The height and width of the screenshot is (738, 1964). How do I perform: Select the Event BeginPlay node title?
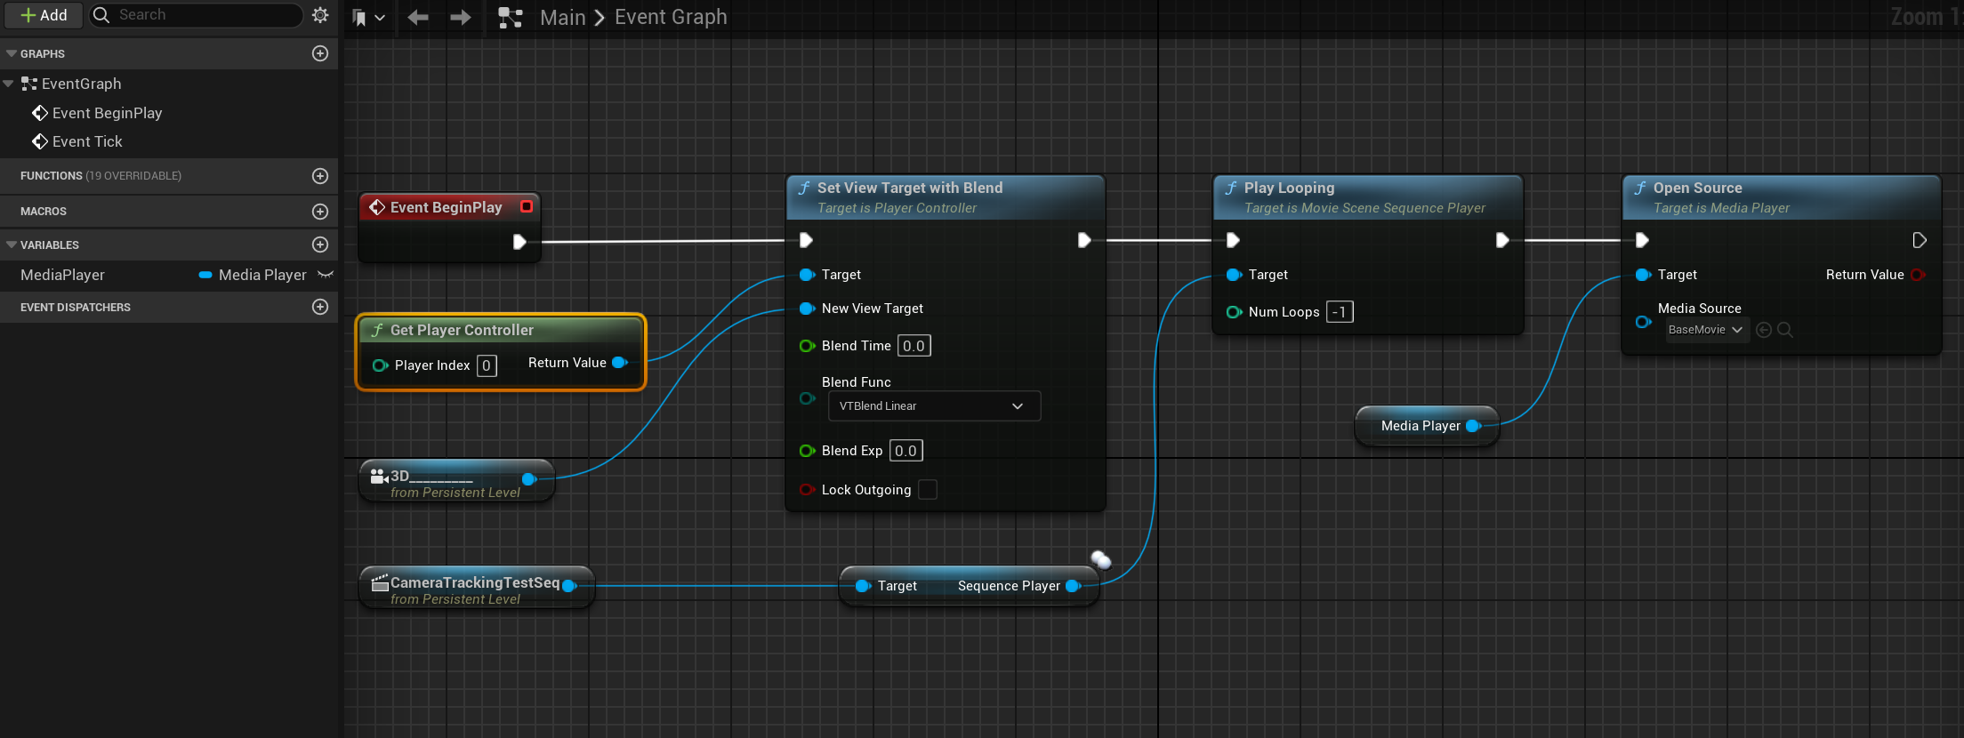tap(447, 207)
